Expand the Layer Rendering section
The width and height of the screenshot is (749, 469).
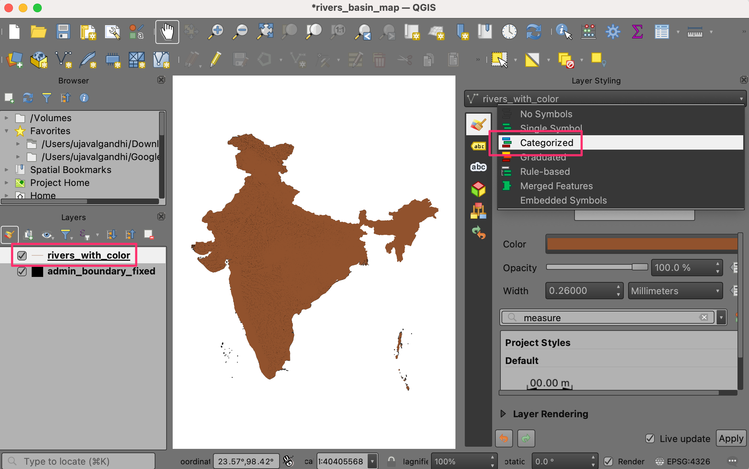503,414
